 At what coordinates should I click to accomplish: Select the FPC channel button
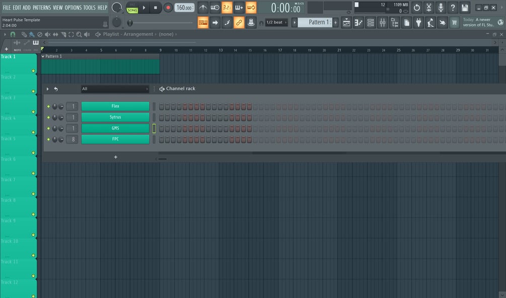point(115,139)
